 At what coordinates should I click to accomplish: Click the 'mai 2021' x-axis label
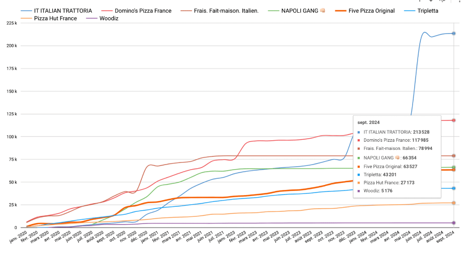click(195, 237)
